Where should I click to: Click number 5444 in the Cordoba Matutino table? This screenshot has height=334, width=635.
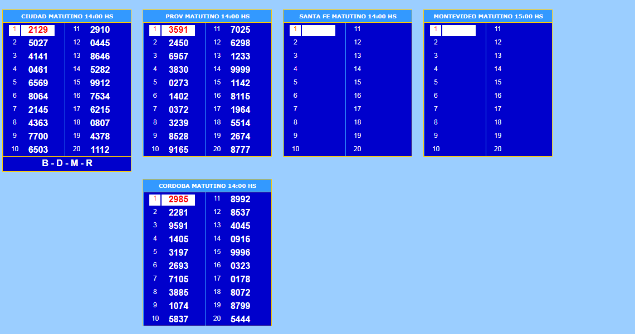click(240, 320)
